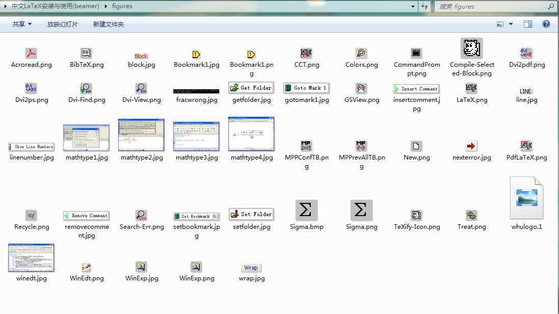
Task: Click the search magnifier icon
Action: point(551,7)
